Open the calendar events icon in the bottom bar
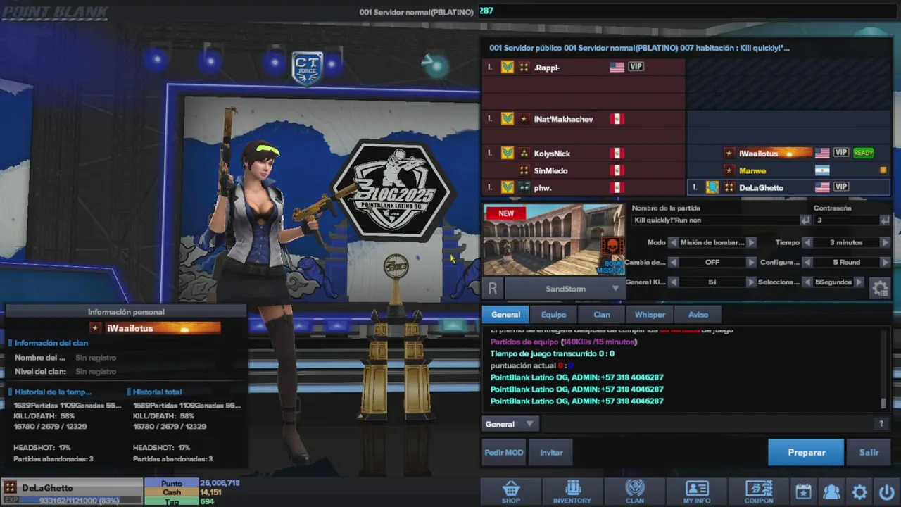The width and height of the screenshot is (901, 507). 803,492
